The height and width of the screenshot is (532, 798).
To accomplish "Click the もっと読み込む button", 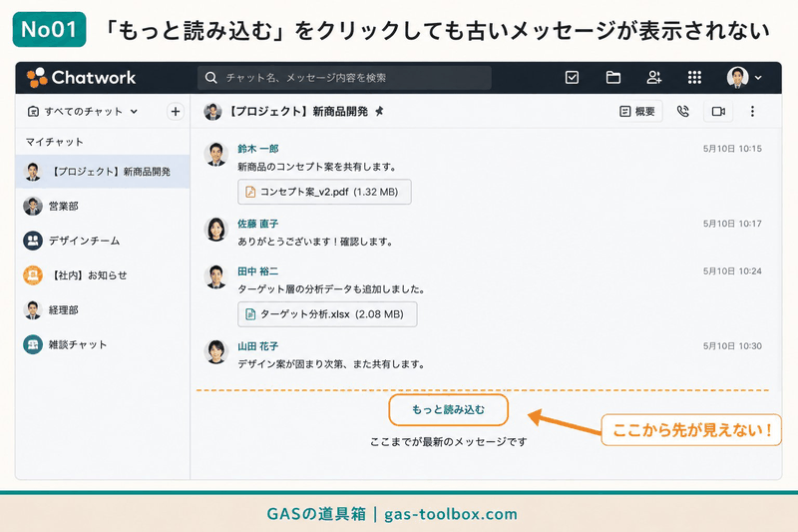I will 448,410.
